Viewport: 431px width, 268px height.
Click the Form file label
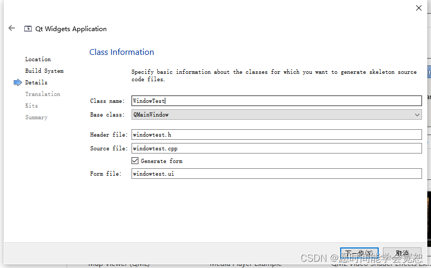pyautogui.click(x=106, y=174)
